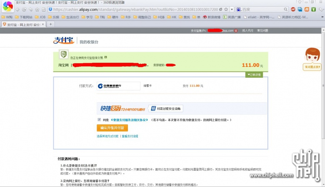Click the 支付宝 logo
Viewport: 325px width, 187px height.
(64, 40)
